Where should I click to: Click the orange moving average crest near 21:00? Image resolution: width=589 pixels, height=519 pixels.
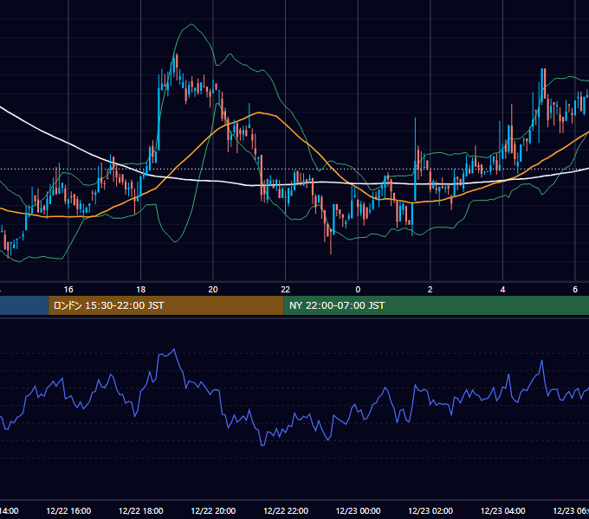(x=258, y=112)
